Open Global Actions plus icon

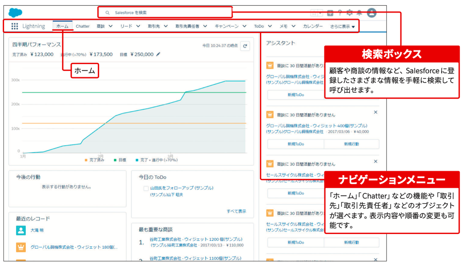[x=330, y=13]
